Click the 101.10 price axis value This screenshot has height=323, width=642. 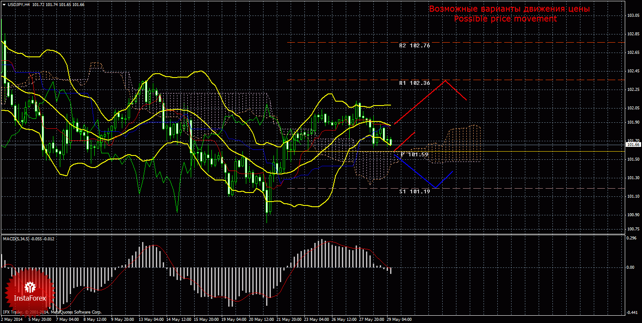[633, 196]
